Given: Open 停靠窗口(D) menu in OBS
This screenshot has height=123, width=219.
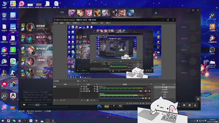Looking at the screenshot, I should pyautogui.click(x=76, y=23).
